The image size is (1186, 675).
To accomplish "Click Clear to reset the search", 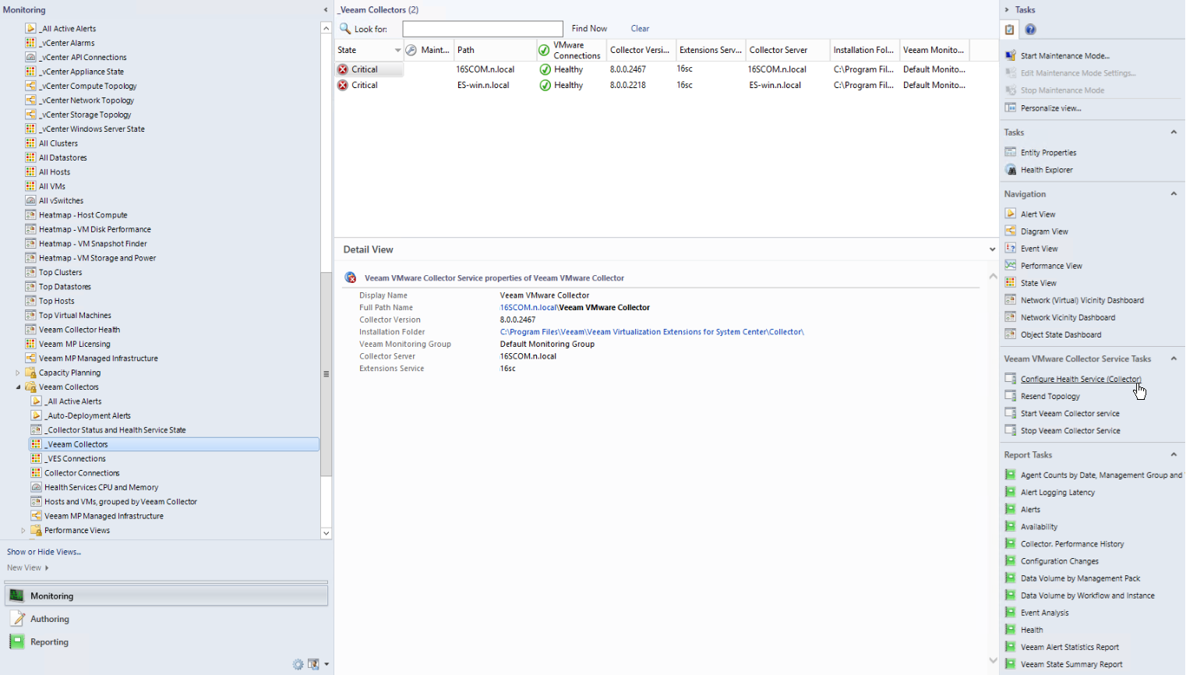I will [640, 29].
